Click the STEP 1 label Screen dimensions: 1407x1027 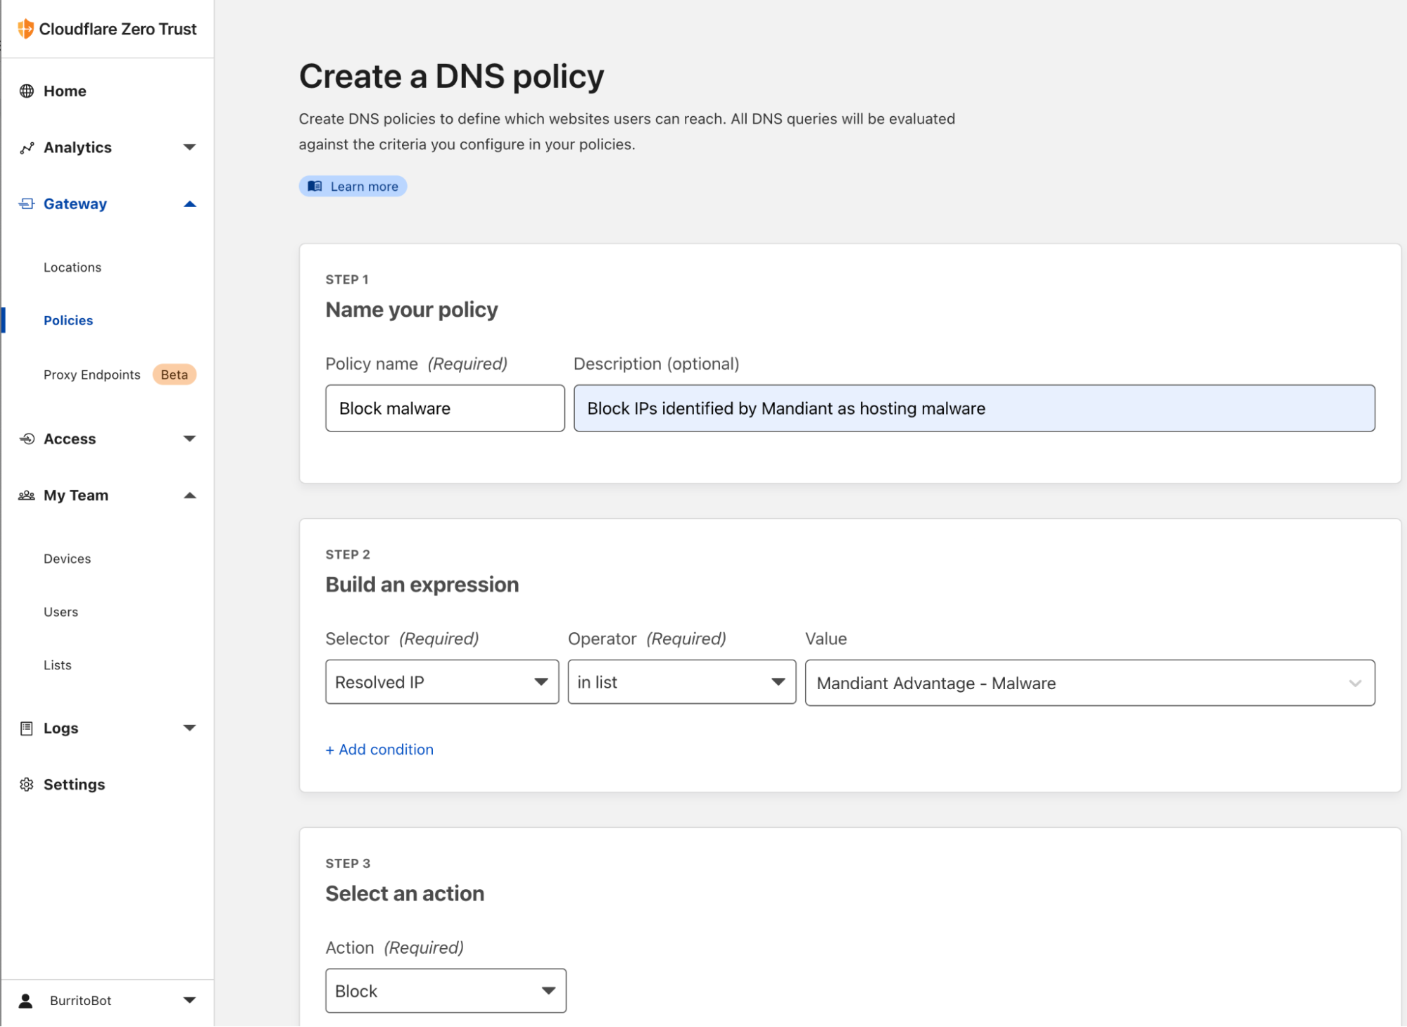point(347,279)
